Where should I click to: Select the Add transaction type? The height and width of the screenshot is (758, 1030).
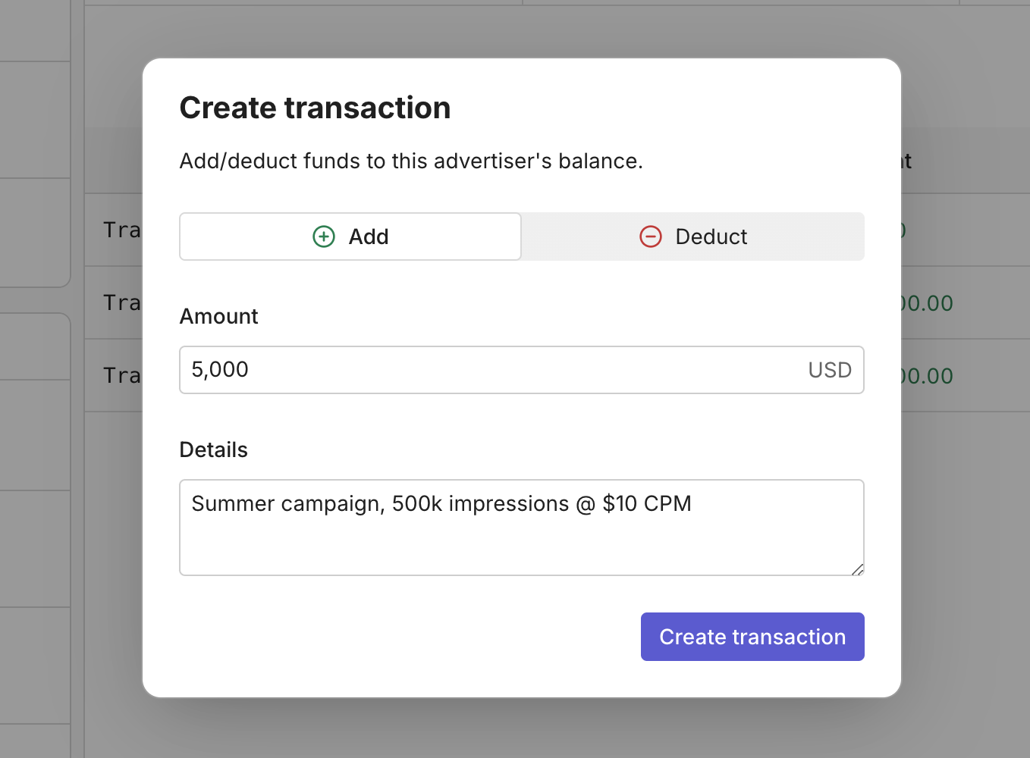(350, 236)
